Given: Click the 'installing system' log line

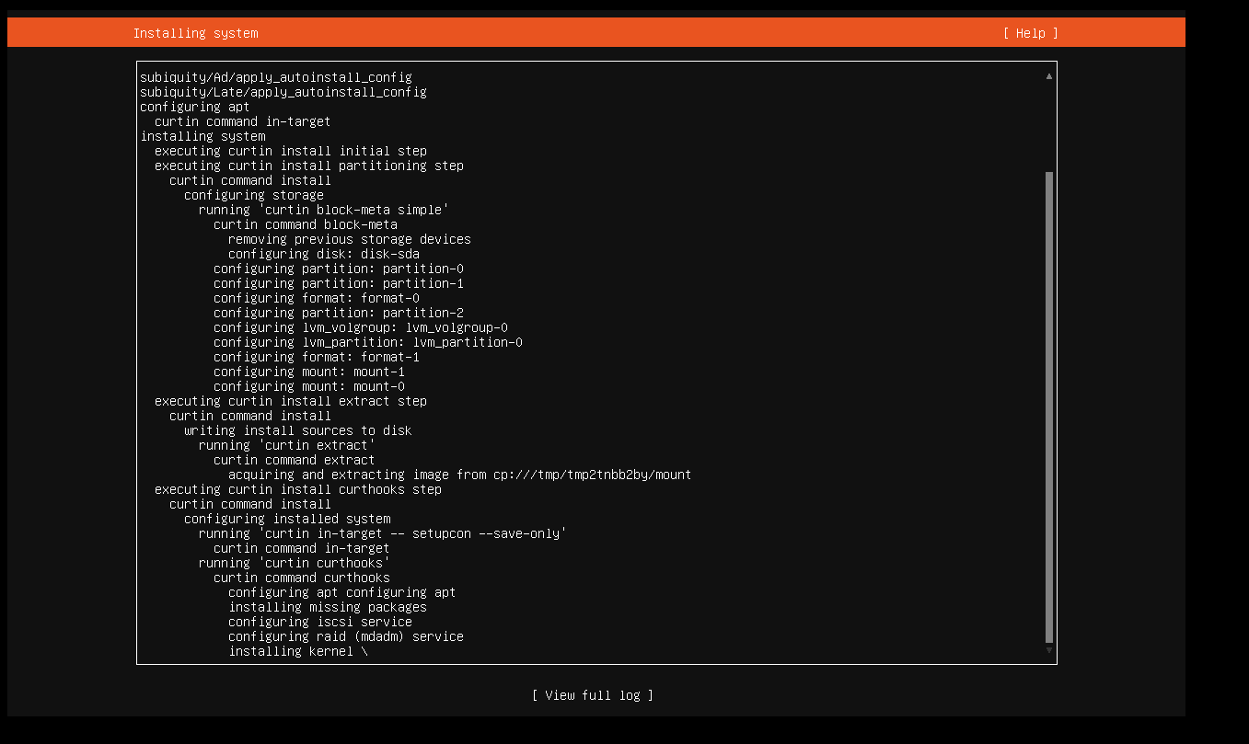Looking at the screenshot, I should click(202, 136).
